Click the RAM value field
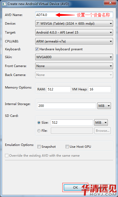The height and width of the screenshot is (197, 118). [59, 89]
